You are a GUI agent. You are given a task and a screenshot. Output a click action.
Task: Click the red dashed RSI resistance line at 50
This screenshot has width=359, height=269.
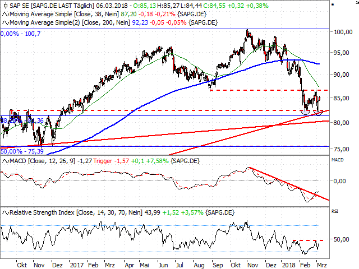click(x=308, y=240)
